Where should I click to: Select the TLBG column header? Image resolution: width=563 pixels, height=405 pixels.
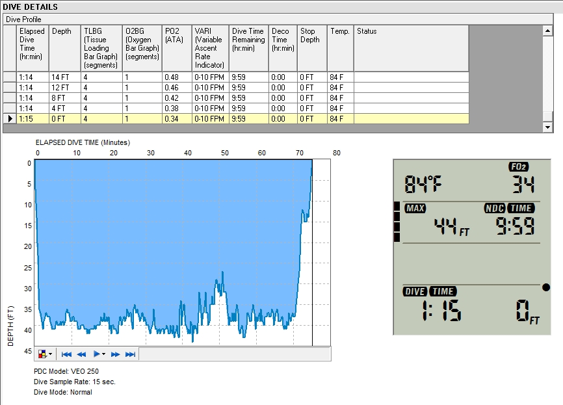coord(101,48)
